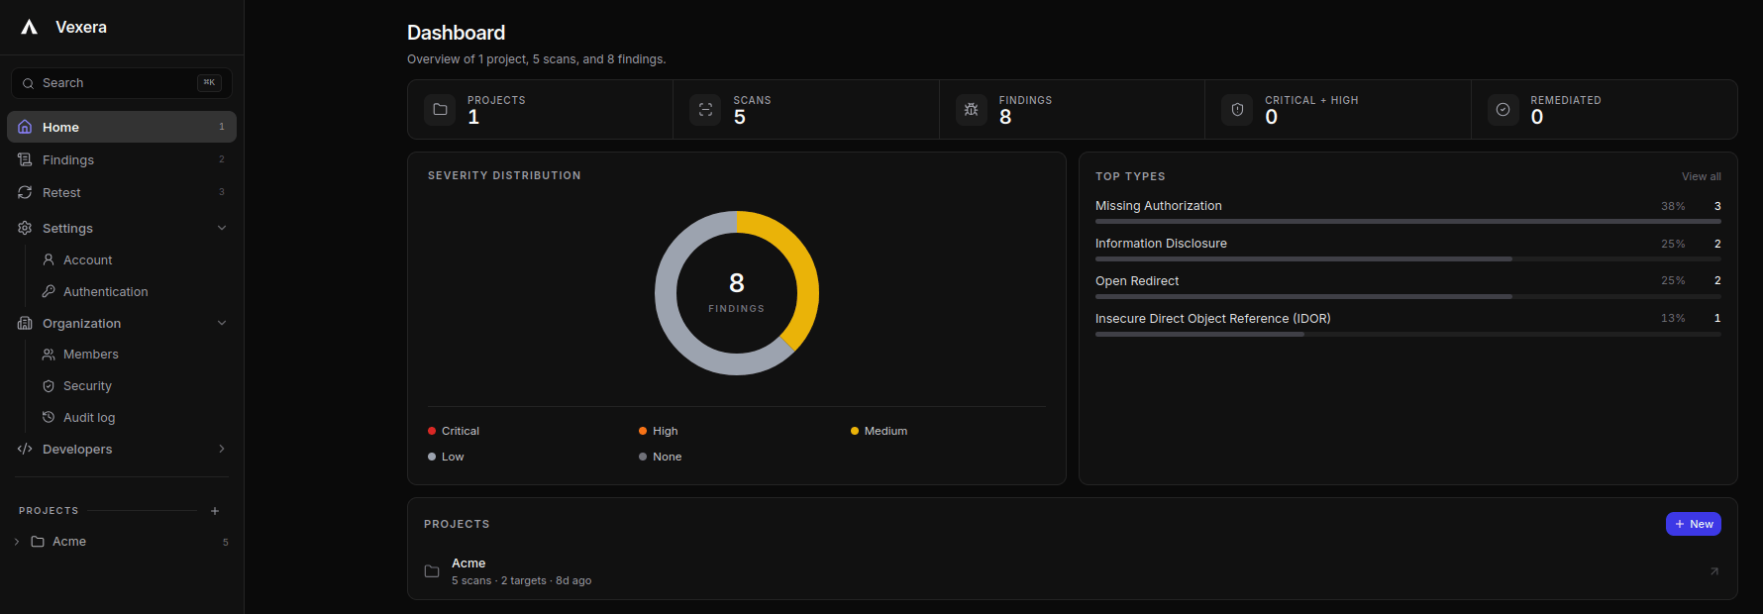This screenshot has width=1763, height=614.
Task: Open Findings page in sidebar
Action: 122,159
